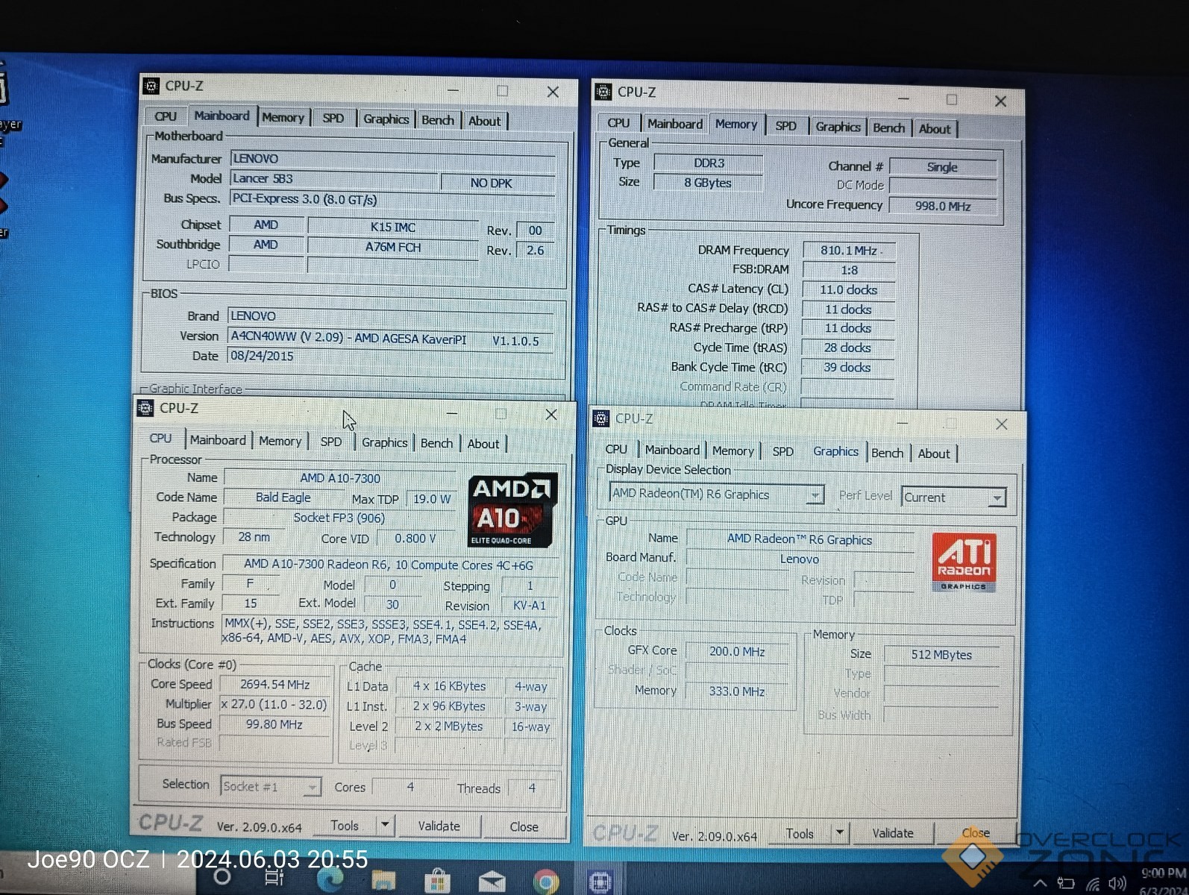Click Tools button in Graphics CPU-Z window
The width and height of the screenshot is (1189, 895).
(800, 833)
